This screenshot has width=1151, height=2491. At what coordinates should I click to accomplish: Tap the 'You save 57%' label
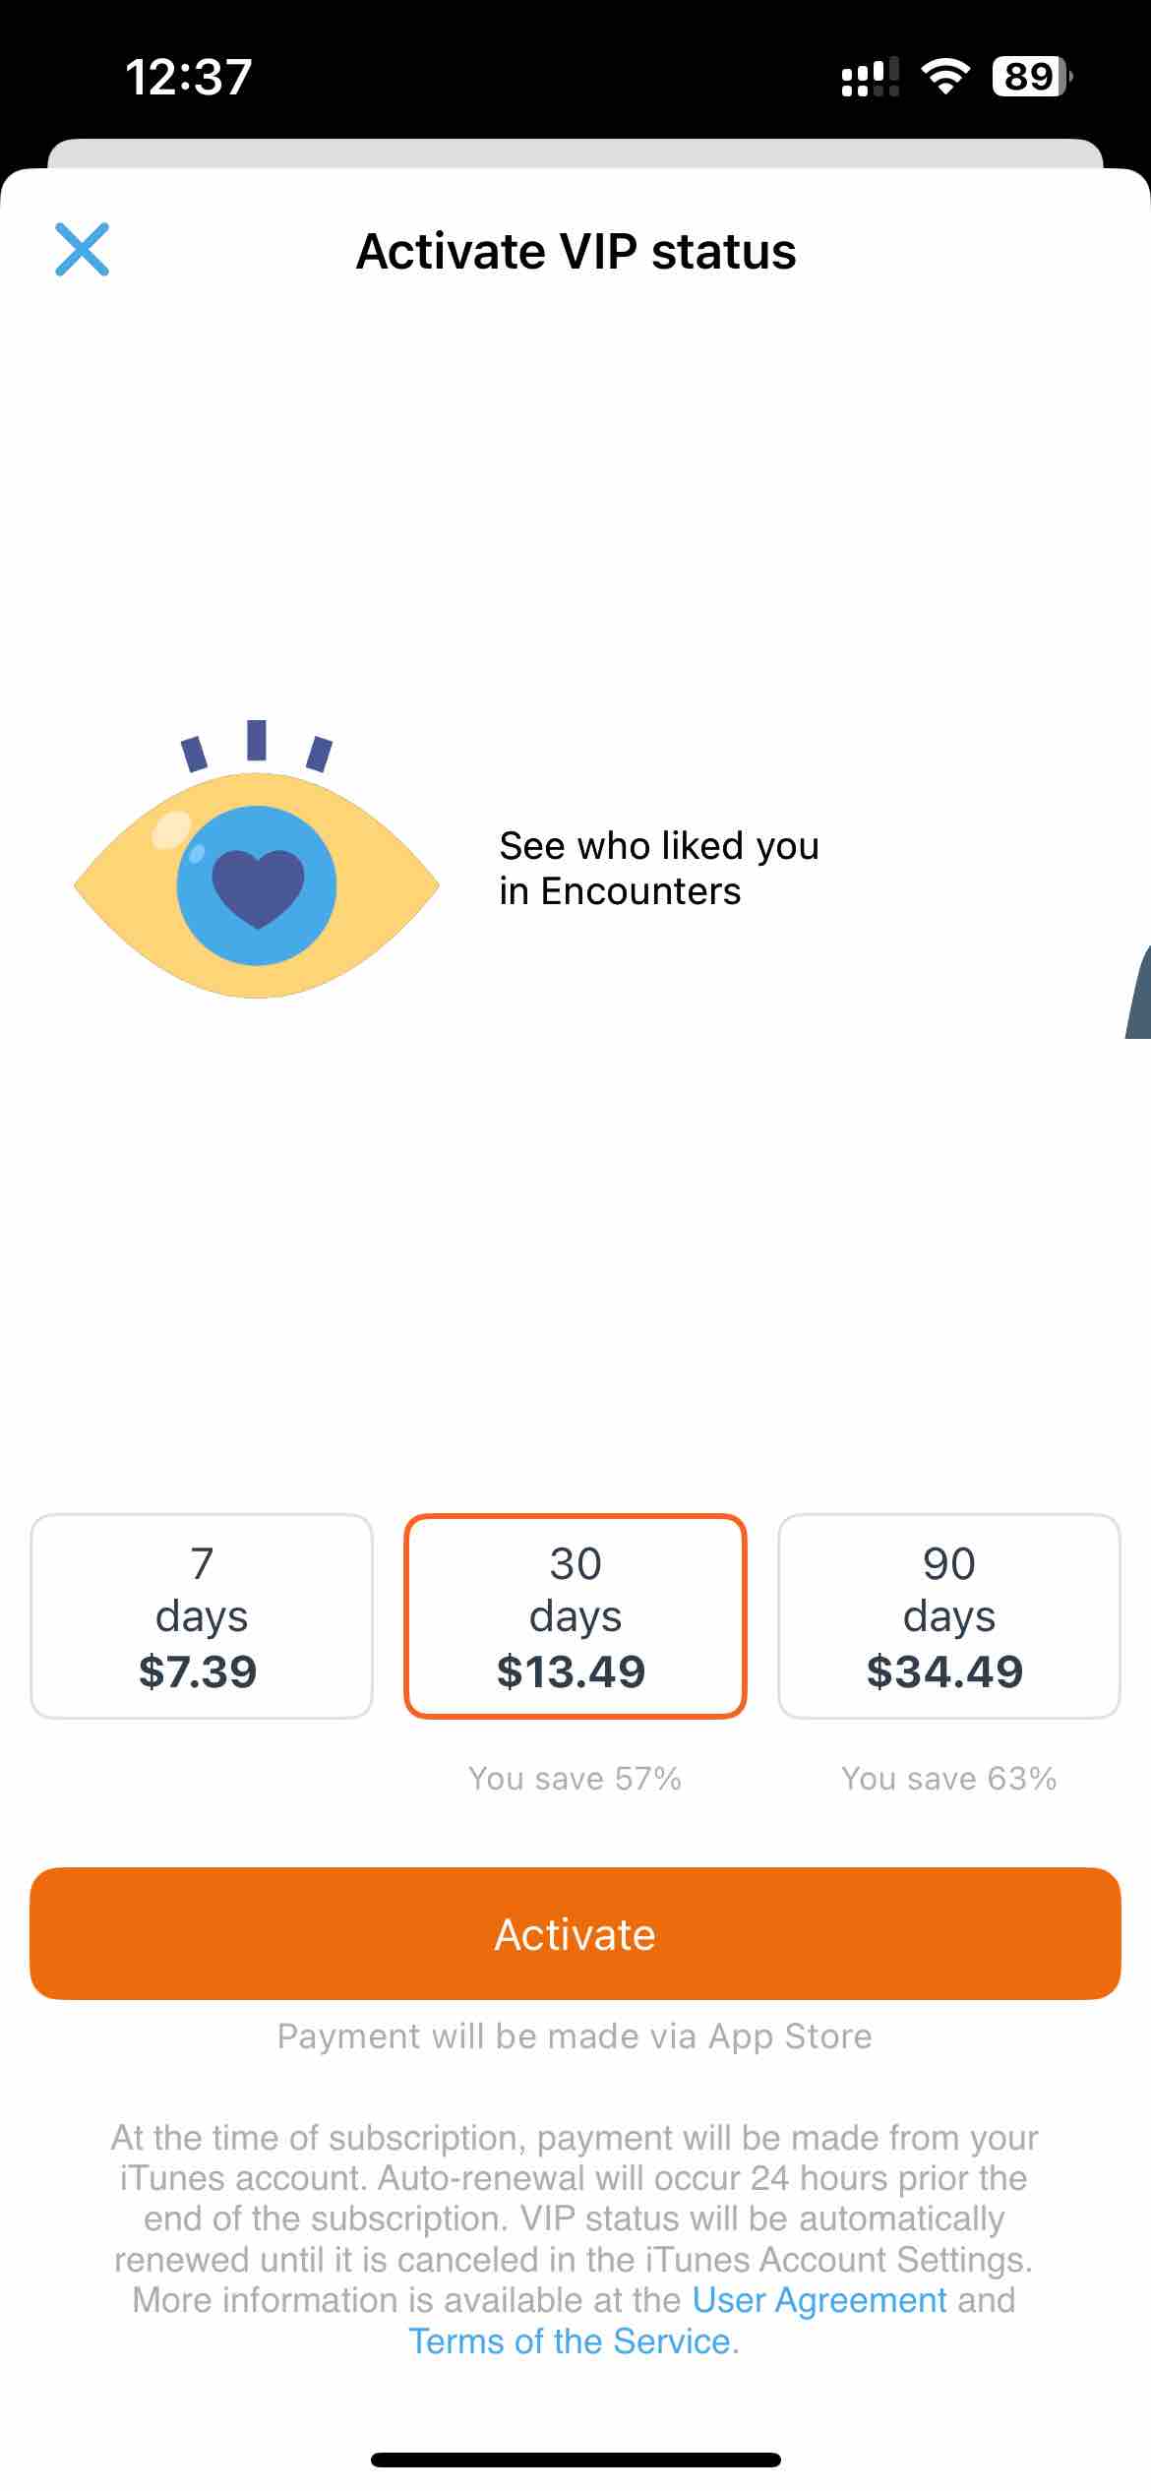(x=575, y=1779)
